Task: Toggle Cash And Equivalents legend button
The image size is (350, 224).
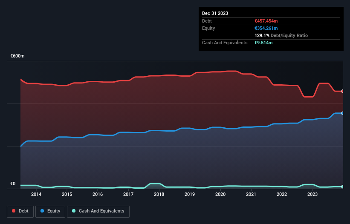Action: point(98,211)
